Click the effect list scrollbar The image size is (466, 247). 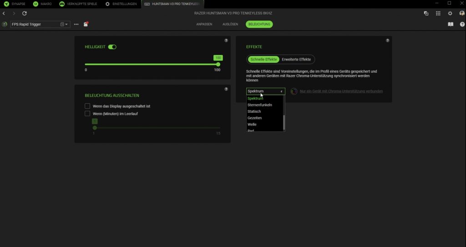284,122
